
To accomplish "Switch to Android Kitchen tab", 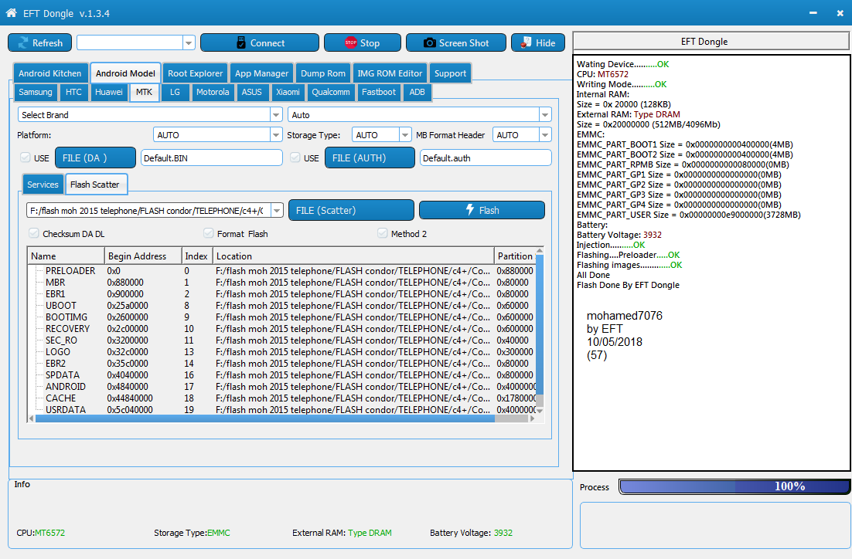I will (x=50, y=73).
